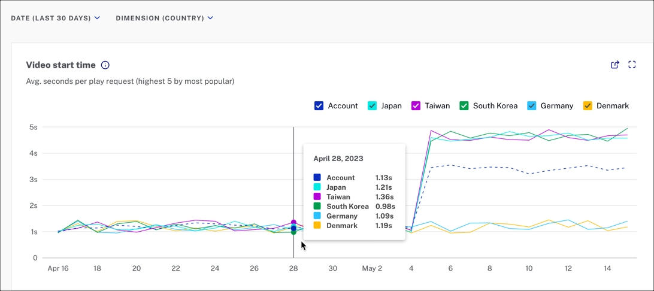
Task: Click the Denmark legend label
Action: [x=612, y=106]
